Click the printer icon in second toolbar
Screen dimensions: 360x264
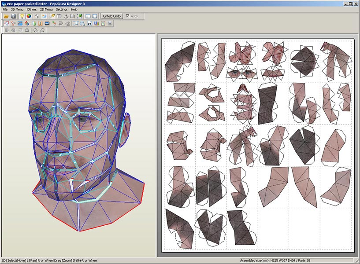(110, 23)
